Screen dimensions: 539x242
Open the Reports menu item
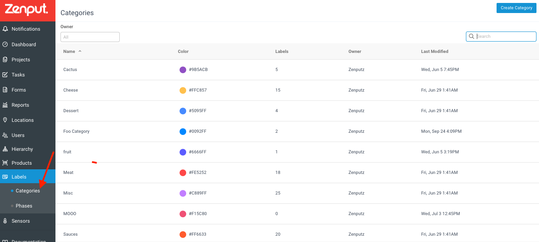point(28,105)
